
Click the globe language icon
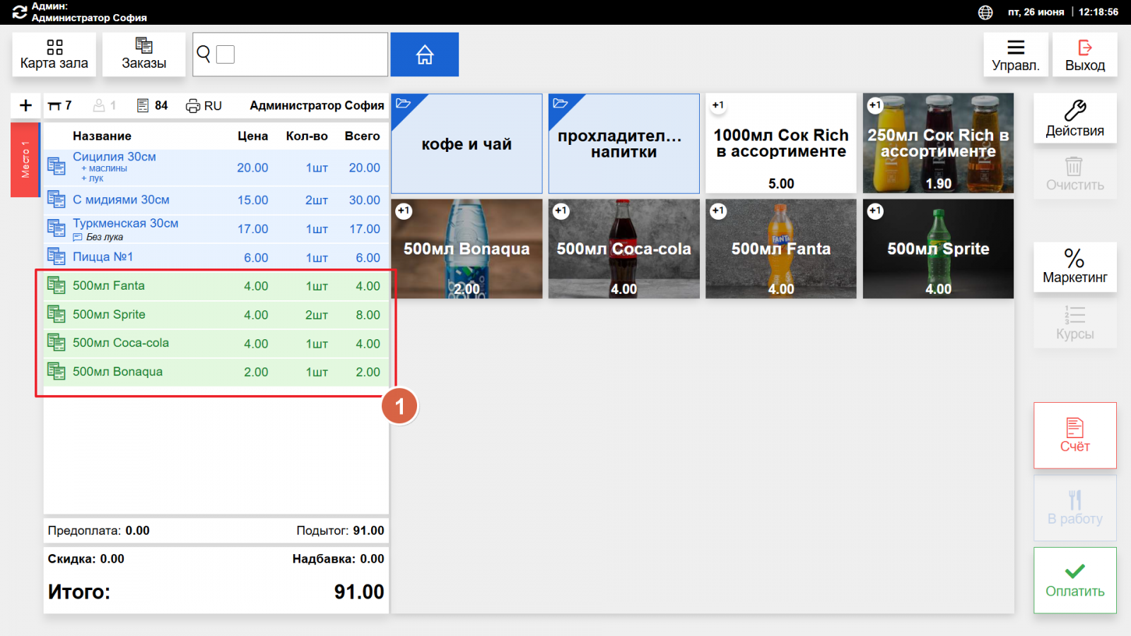(x=985, y=12)
